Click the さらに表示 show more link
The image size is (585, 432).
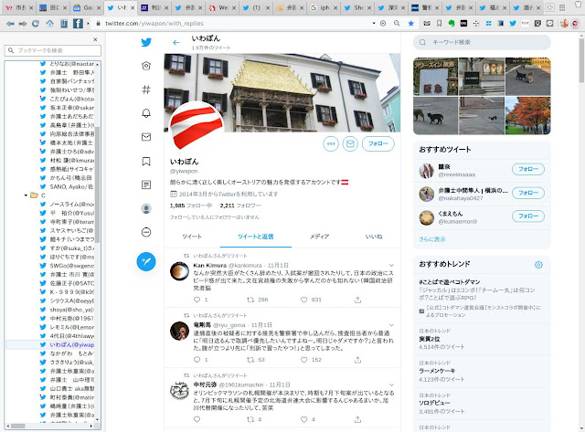[432, 239]
